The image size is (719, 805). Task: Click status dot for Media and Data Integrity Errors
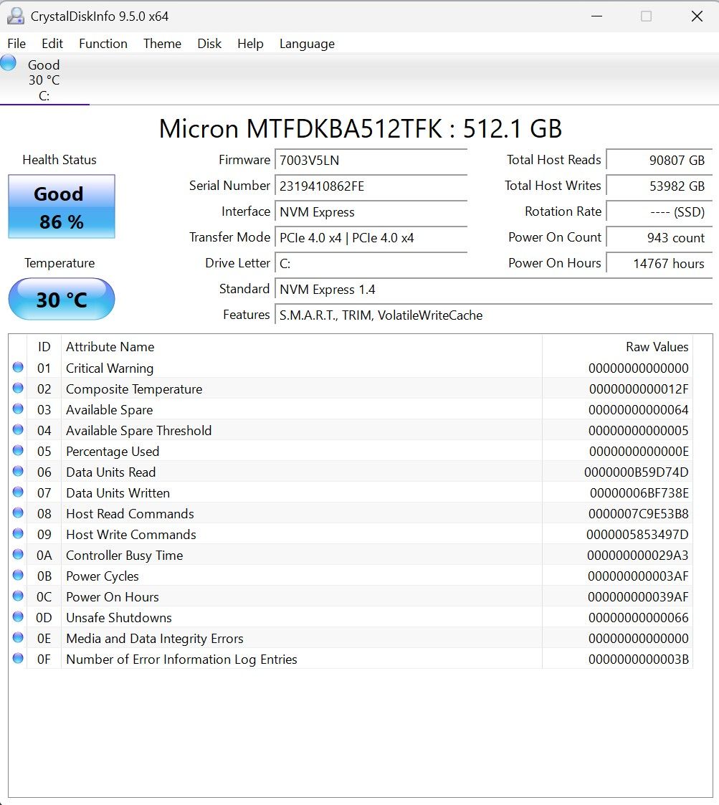tap(18, 638)
